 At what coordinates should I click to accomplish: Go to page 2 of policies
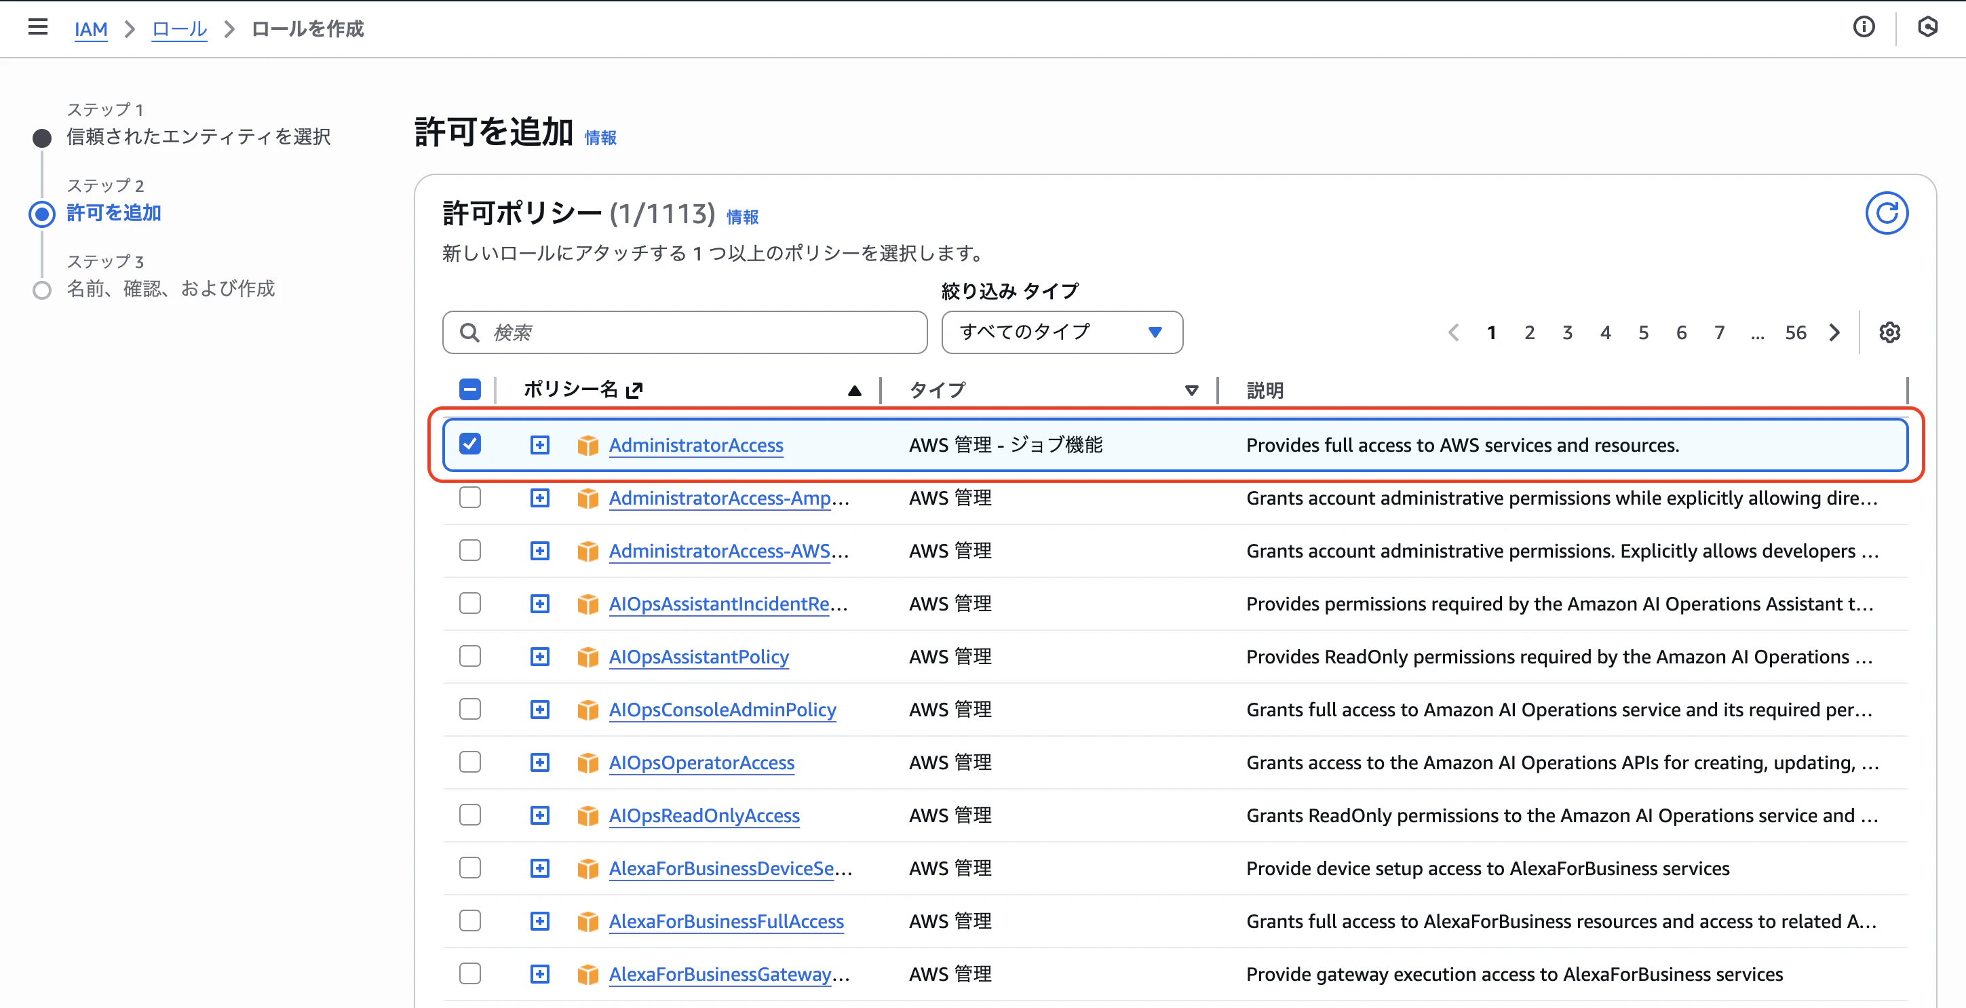pos(1529,332)
